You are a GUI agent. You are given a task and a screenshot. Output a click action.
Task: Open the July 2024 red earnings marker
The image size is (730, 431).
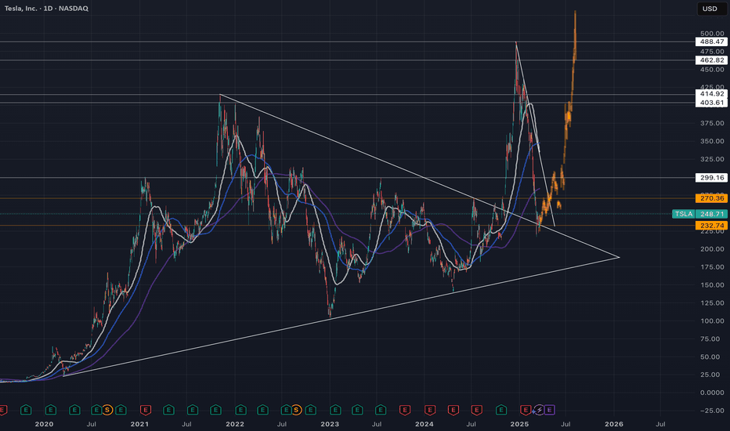(476, 410)
